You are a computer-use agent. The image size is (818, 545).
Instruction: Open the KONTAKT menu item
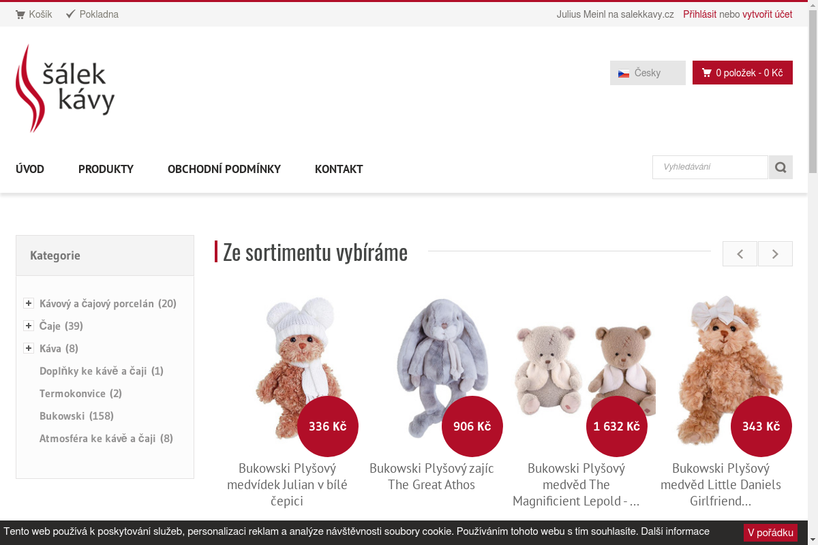tap(339, 169)
